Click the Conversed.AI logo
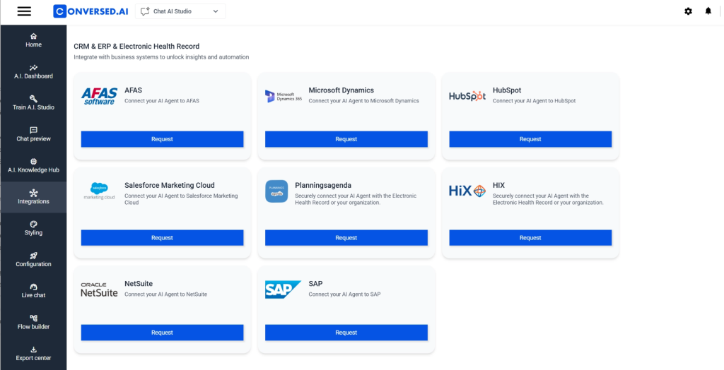 (x=90, y=11)
